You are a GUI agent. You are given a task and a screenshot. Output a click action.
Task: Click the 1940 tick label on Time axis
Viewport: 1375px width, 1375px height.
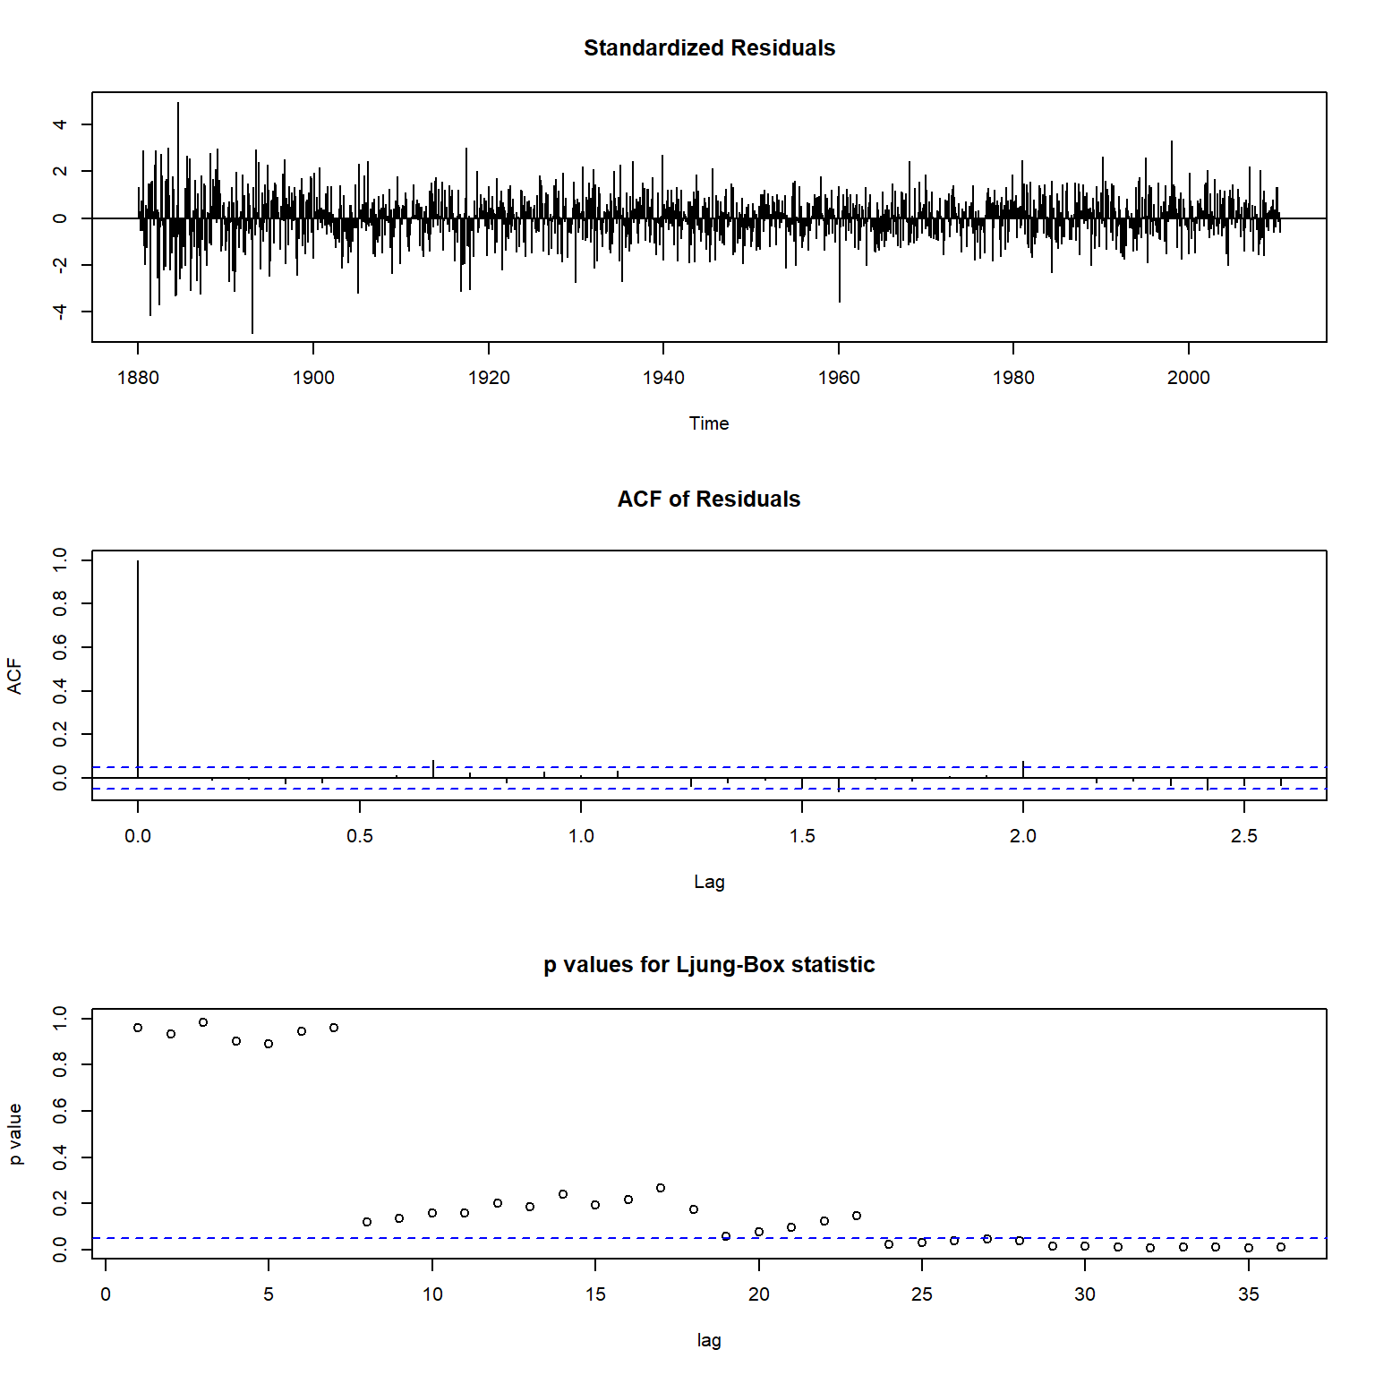click(x=663, y=378)
